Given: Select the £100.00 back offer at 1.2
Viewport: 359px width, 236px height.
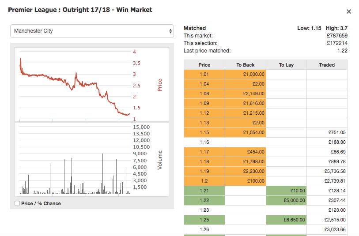Looking at the screenshot, I should click(246, 181).
